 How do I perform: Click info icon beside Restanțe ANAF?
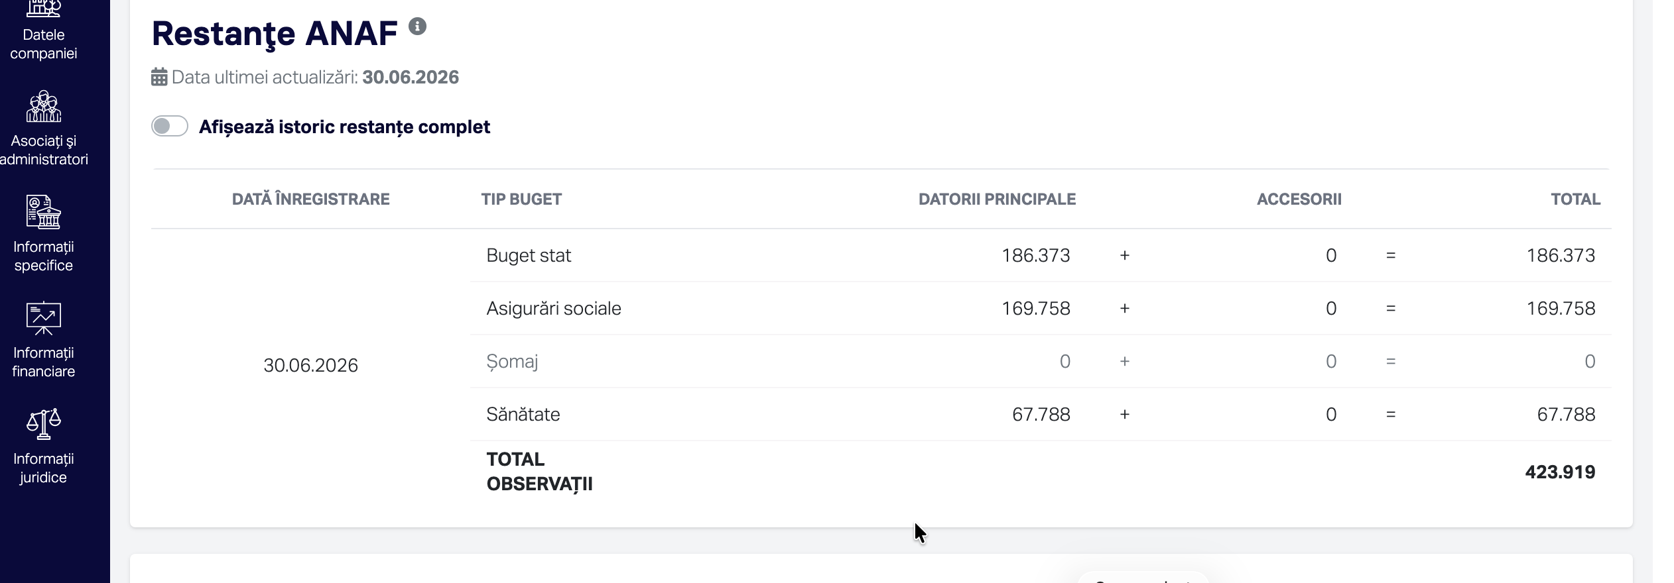click(x=417, y=26)
